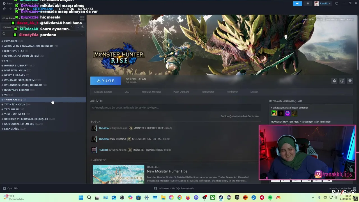This screenshot has height=202, width=359.
Task: Open the Windows Start menu
Action: [81, 198]
